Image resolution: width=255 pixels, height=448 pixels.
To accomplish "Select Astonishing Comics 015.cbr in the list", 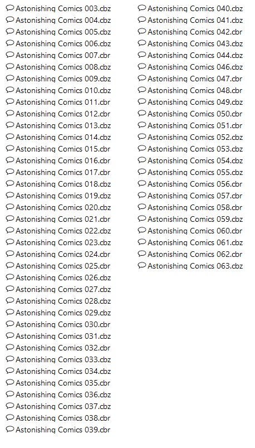I will tap(63, 149).
